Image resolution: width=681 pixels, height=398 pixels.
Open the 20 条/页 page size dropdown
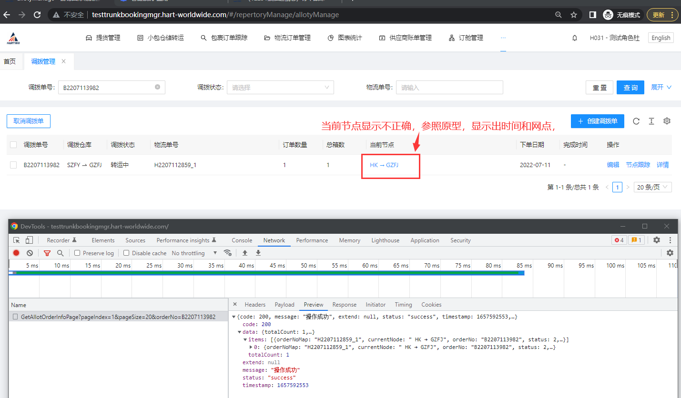[x=652, y=187]
